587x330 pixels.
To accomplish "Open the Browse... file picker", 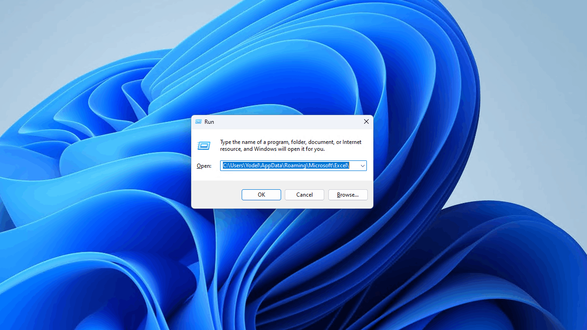I will pyautogui.click(x=348, y=195).
